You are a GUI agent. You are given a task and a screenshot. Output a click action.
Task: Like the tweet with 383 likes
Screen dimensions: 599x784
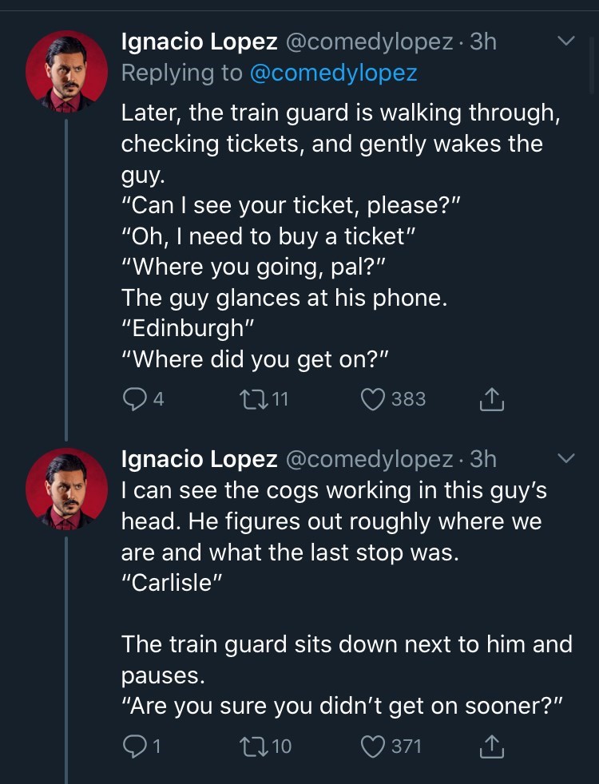click(x=375, y=398)
